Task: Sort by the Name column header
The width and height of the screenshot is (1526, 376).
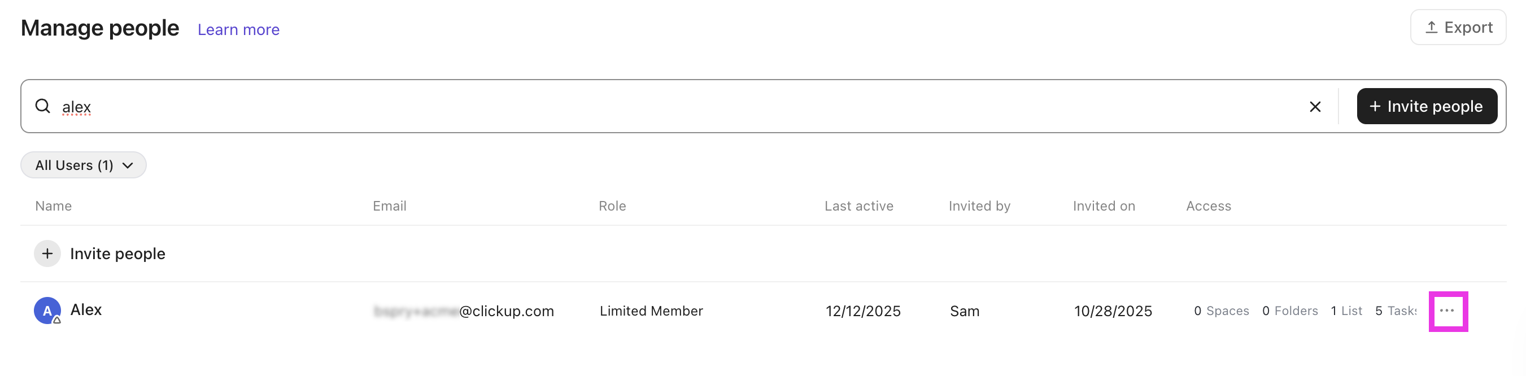Action: click(x=53, y=206)
